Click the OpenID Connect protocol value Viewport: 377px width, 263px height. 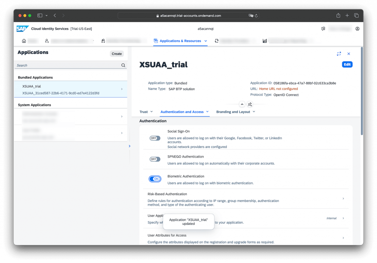(x=286, y=95)
